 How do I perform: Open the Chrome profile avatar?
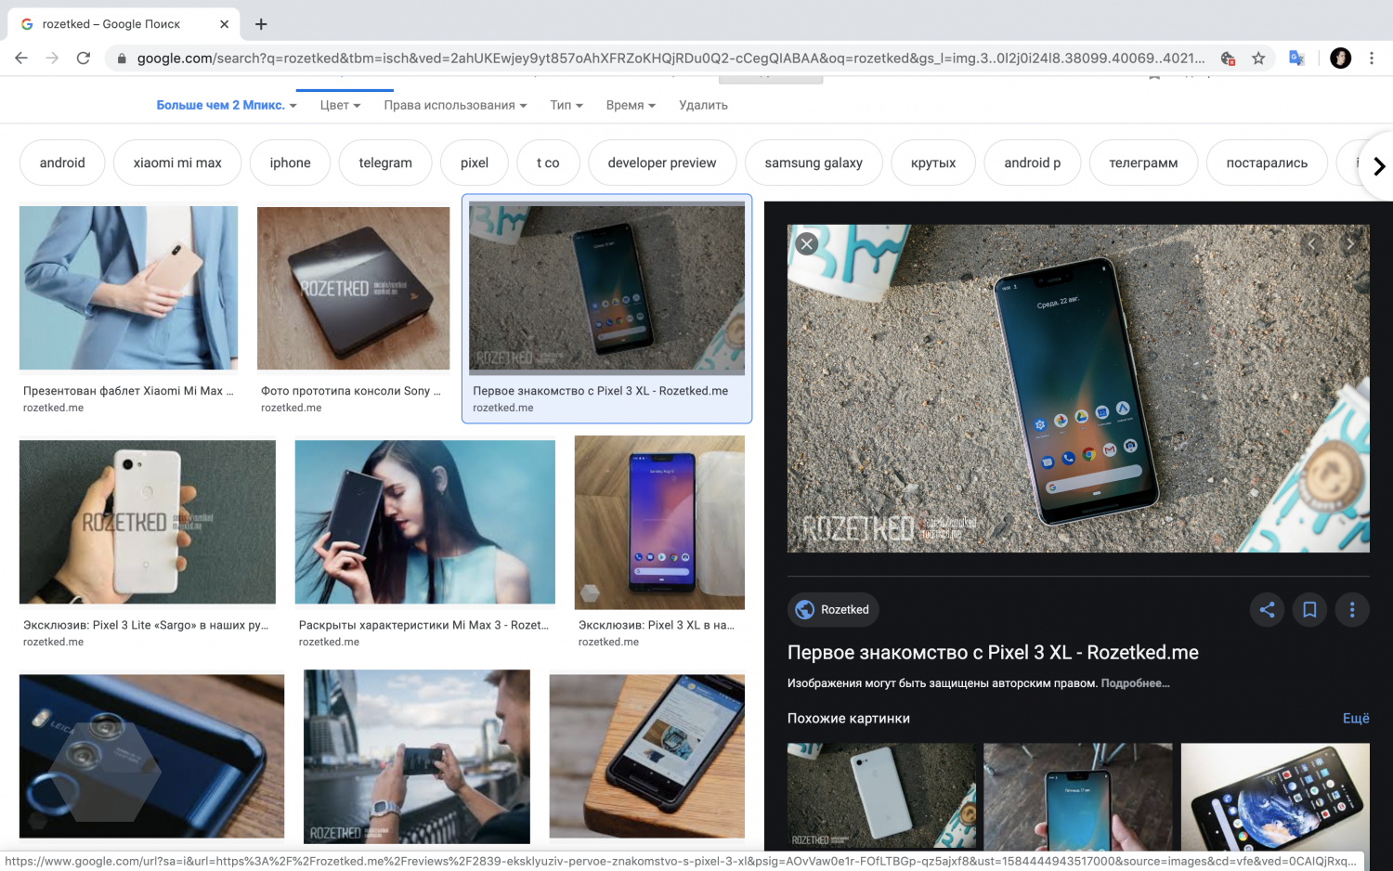click(1340, 58)
